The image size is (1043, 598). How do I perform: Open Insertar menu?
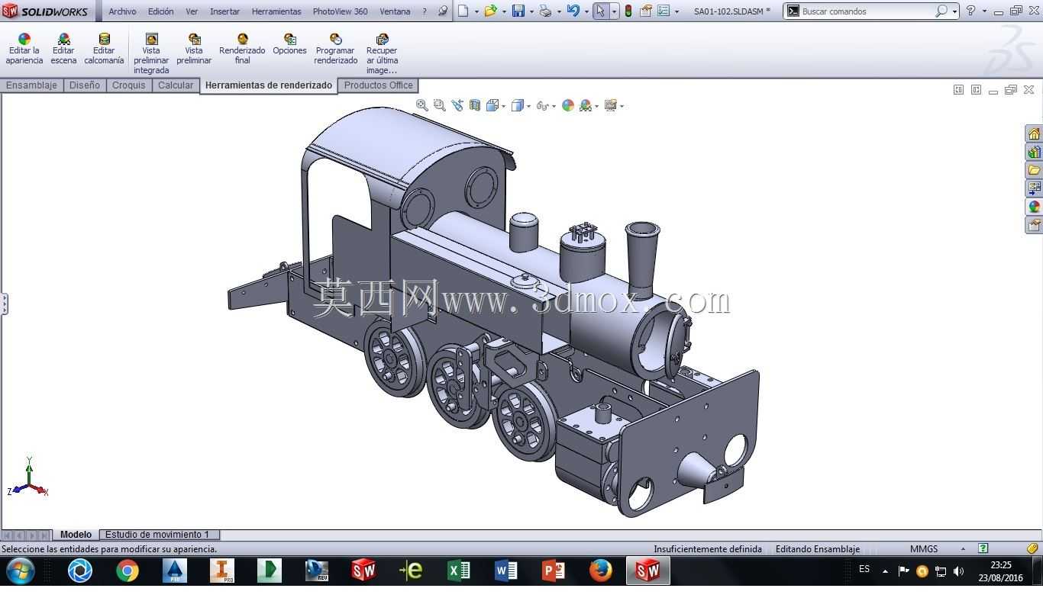pos(224,11)
